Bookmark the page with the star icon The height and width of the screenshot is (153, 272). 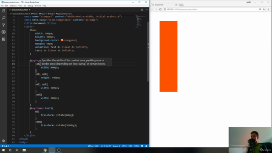[x=263, y=9]
